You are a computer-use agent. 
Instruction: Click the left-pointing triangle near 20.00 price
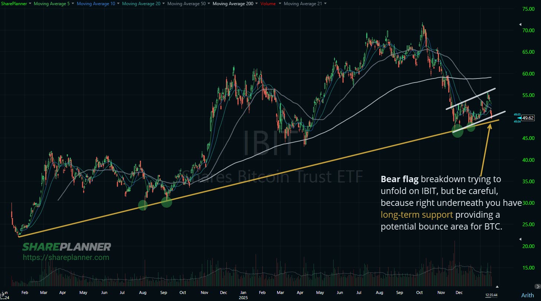pos(520,239)
